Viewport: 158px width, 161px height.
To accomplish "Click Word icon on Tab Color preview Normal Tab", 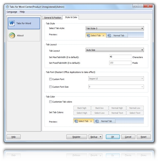I will 97,121.
